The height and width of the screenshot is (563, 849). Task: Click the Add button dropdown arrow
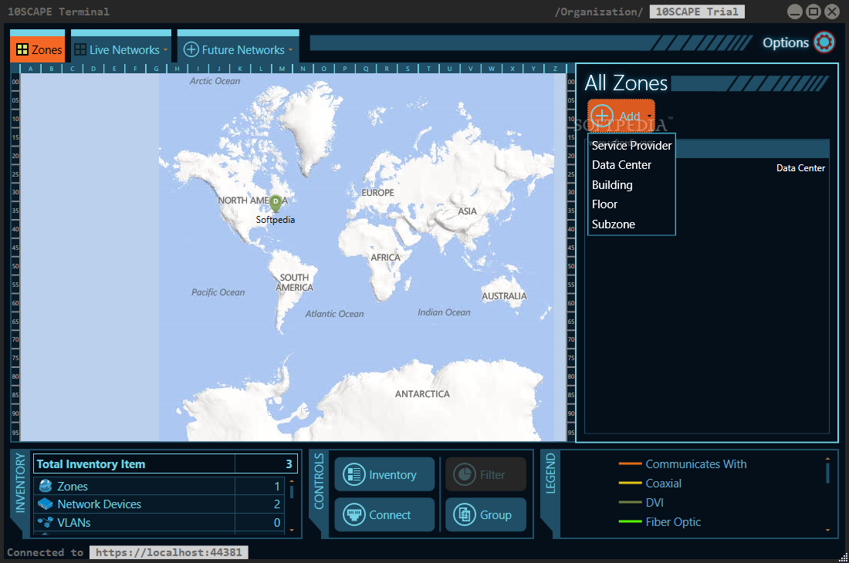pos(649,116)
